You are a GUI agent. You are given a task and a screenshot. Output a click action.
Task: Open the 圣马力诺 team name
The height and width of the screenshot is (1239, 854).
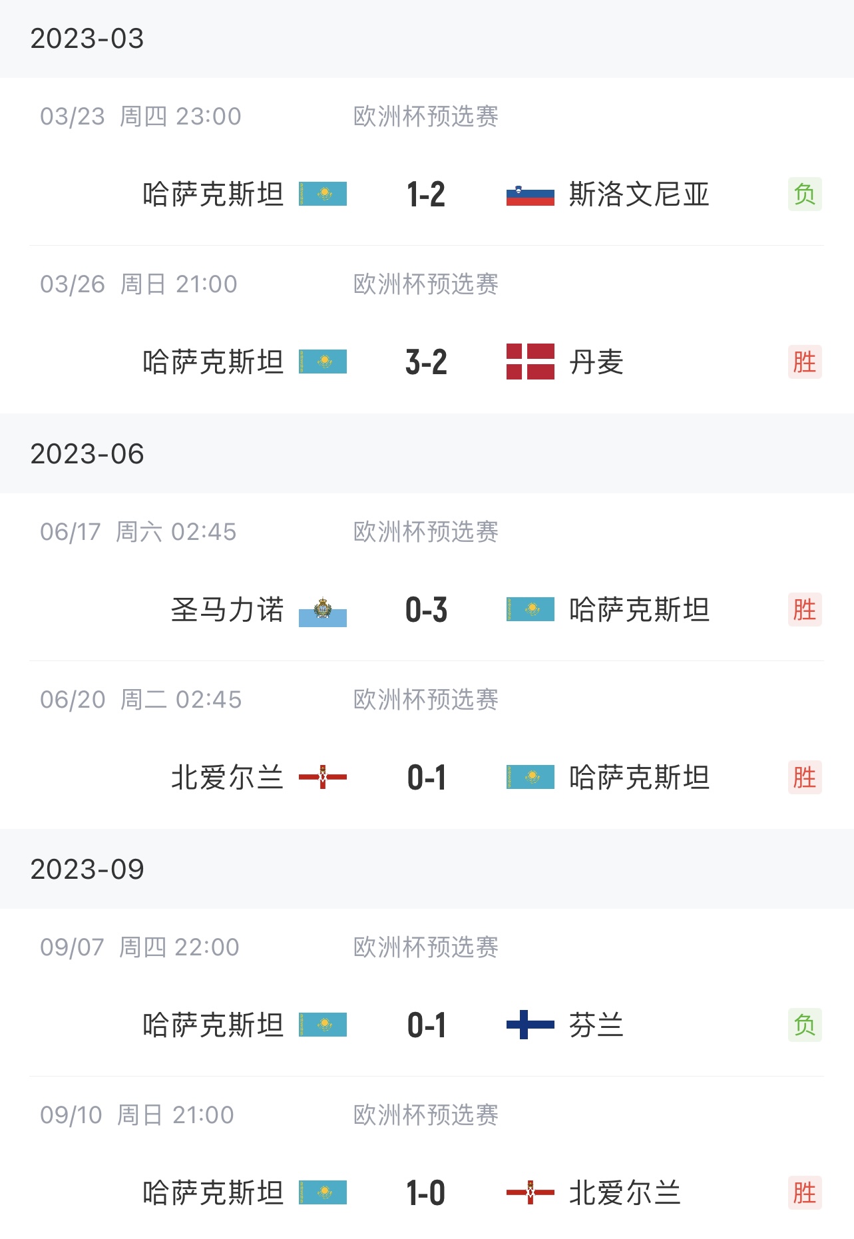coord(228,610)
